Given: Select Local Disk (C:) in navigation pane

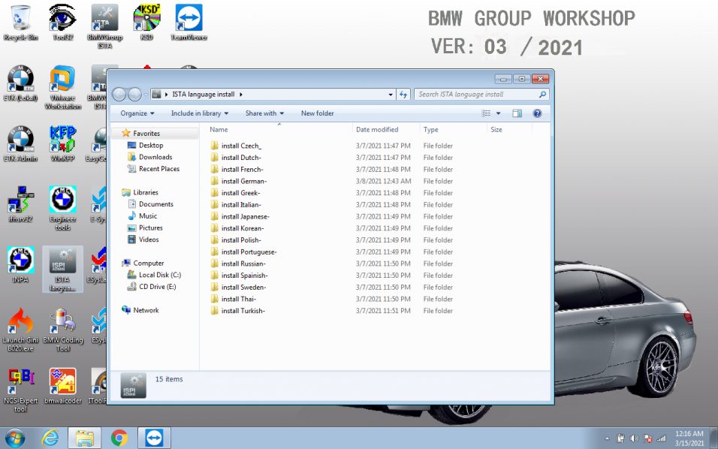Looking at the screenshot, I should [160, 275].
